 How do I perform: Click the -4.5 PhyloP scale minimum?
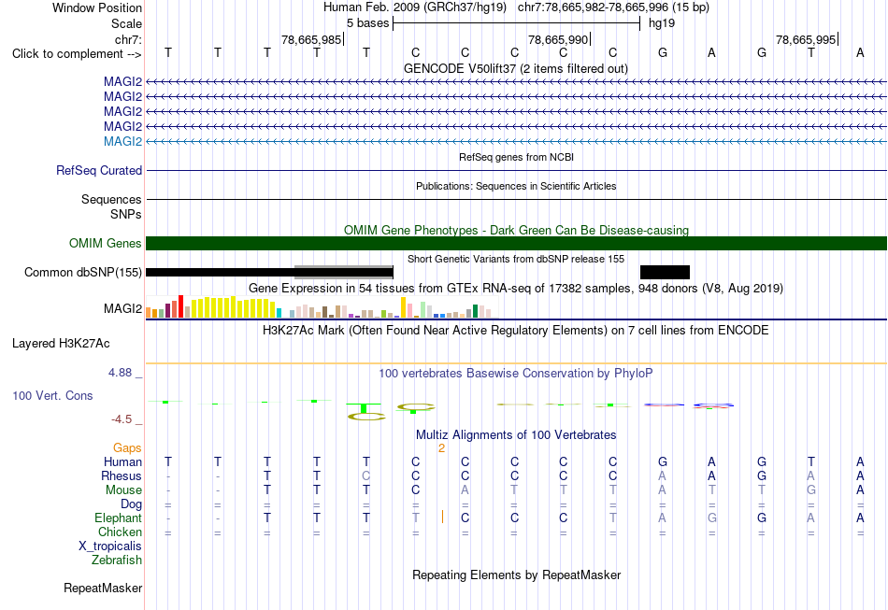(122, 419)
